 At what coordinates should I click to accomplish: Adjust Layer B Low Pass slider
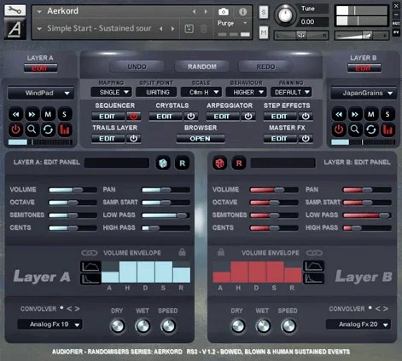[367, 215]
